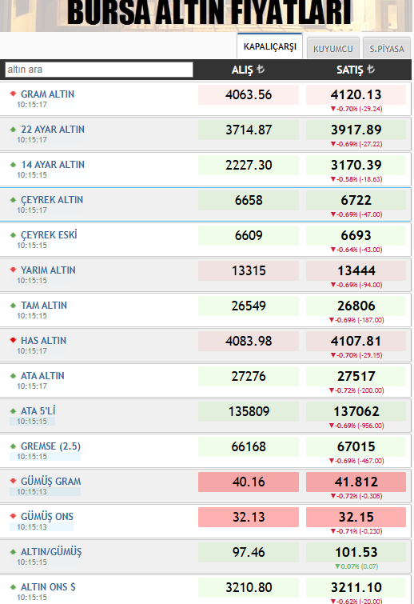Open the ALTIN ONS $ link
Viewport: 414px width, 604px height.
pos(48,586)
